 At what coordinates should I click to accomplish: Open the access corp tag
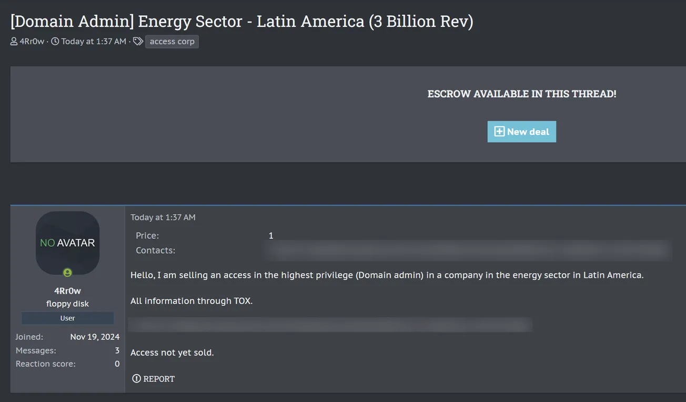[172, 42]
